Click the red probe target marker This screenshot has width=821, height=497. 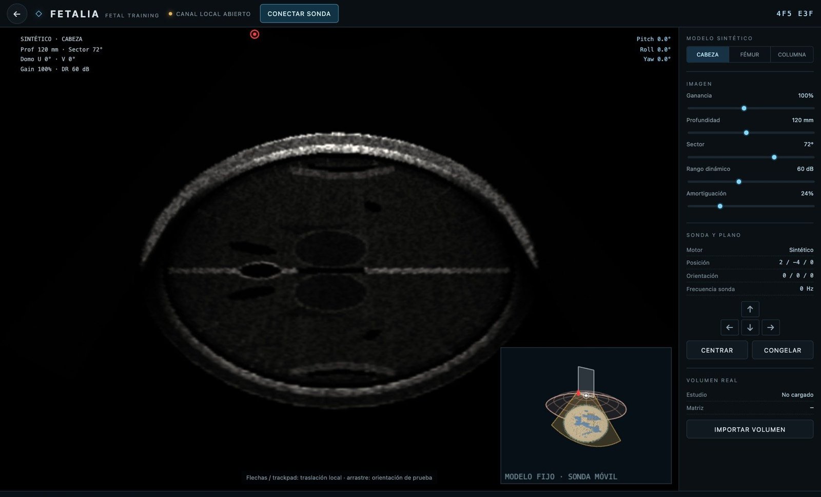coord(255,34)
